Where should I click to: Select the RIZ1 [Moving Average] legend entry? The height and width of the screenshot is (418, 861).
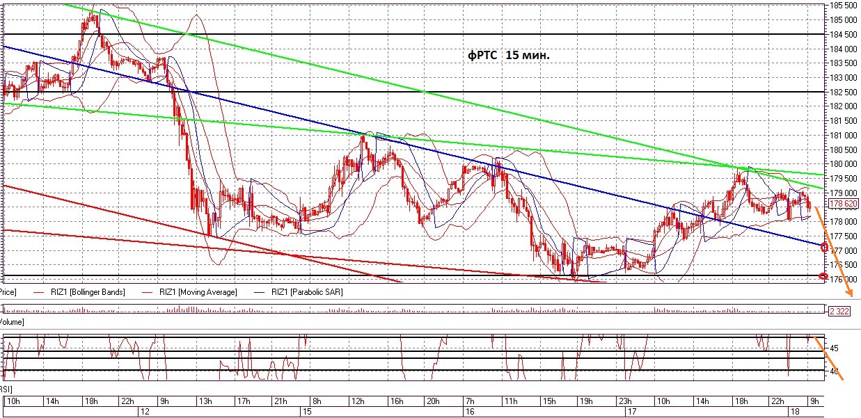click(x=197, y=293)
